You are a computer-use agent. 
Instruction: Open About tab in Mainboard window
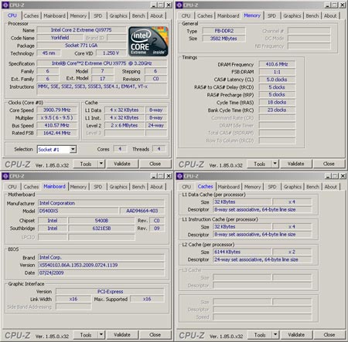pos(156,187)
